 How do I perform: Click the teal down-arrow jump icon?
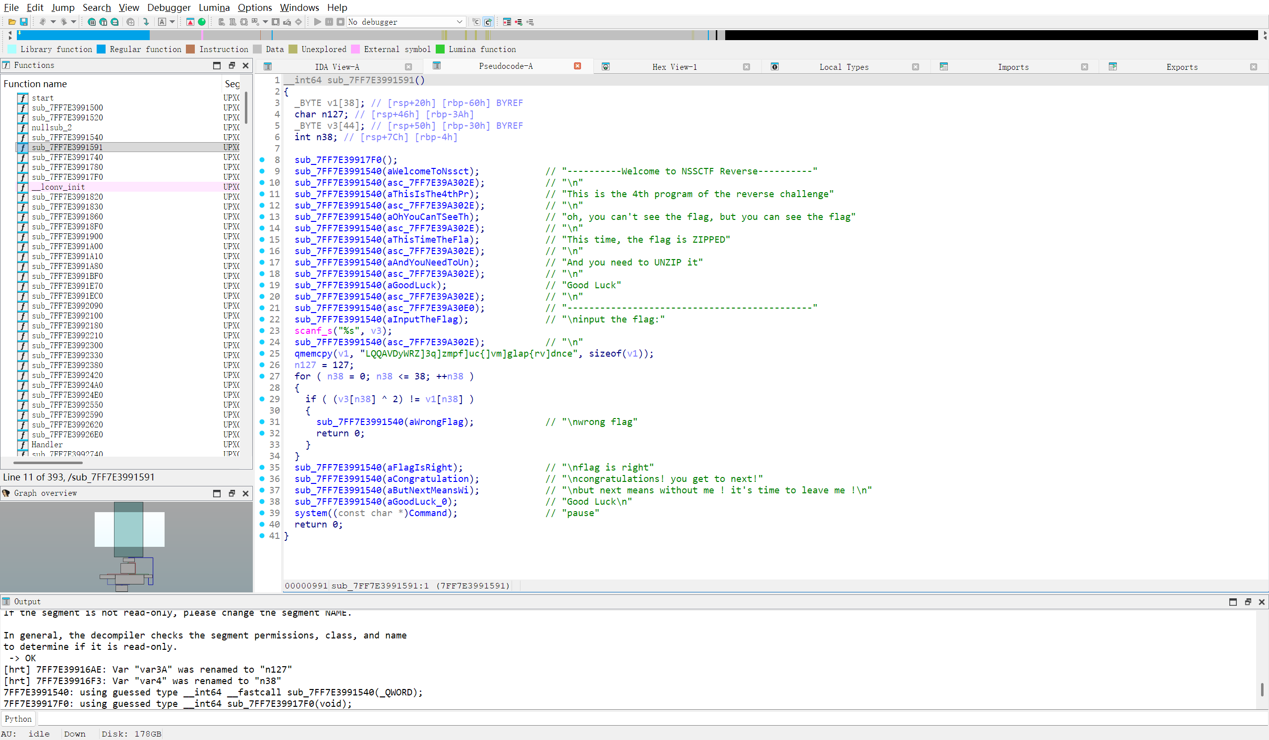(146, 22)
